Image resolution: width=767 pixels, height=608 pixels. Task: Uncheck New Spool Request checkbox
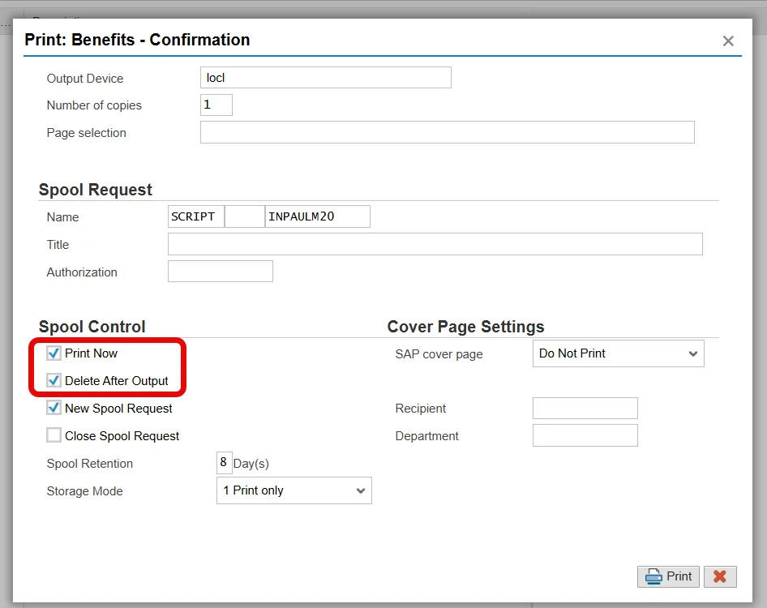point(54,409)
